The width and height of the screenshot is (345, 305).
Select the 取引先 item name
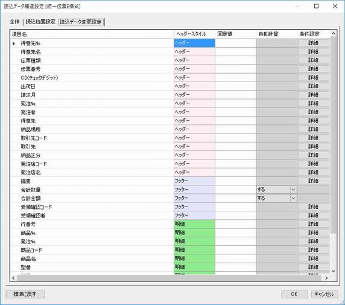click(x=28, y=147)
